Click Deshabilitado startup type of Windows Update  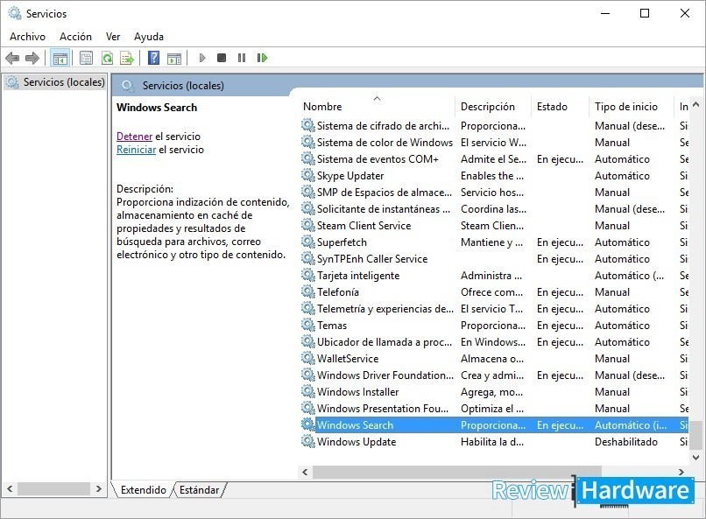[x=626, y=442]
